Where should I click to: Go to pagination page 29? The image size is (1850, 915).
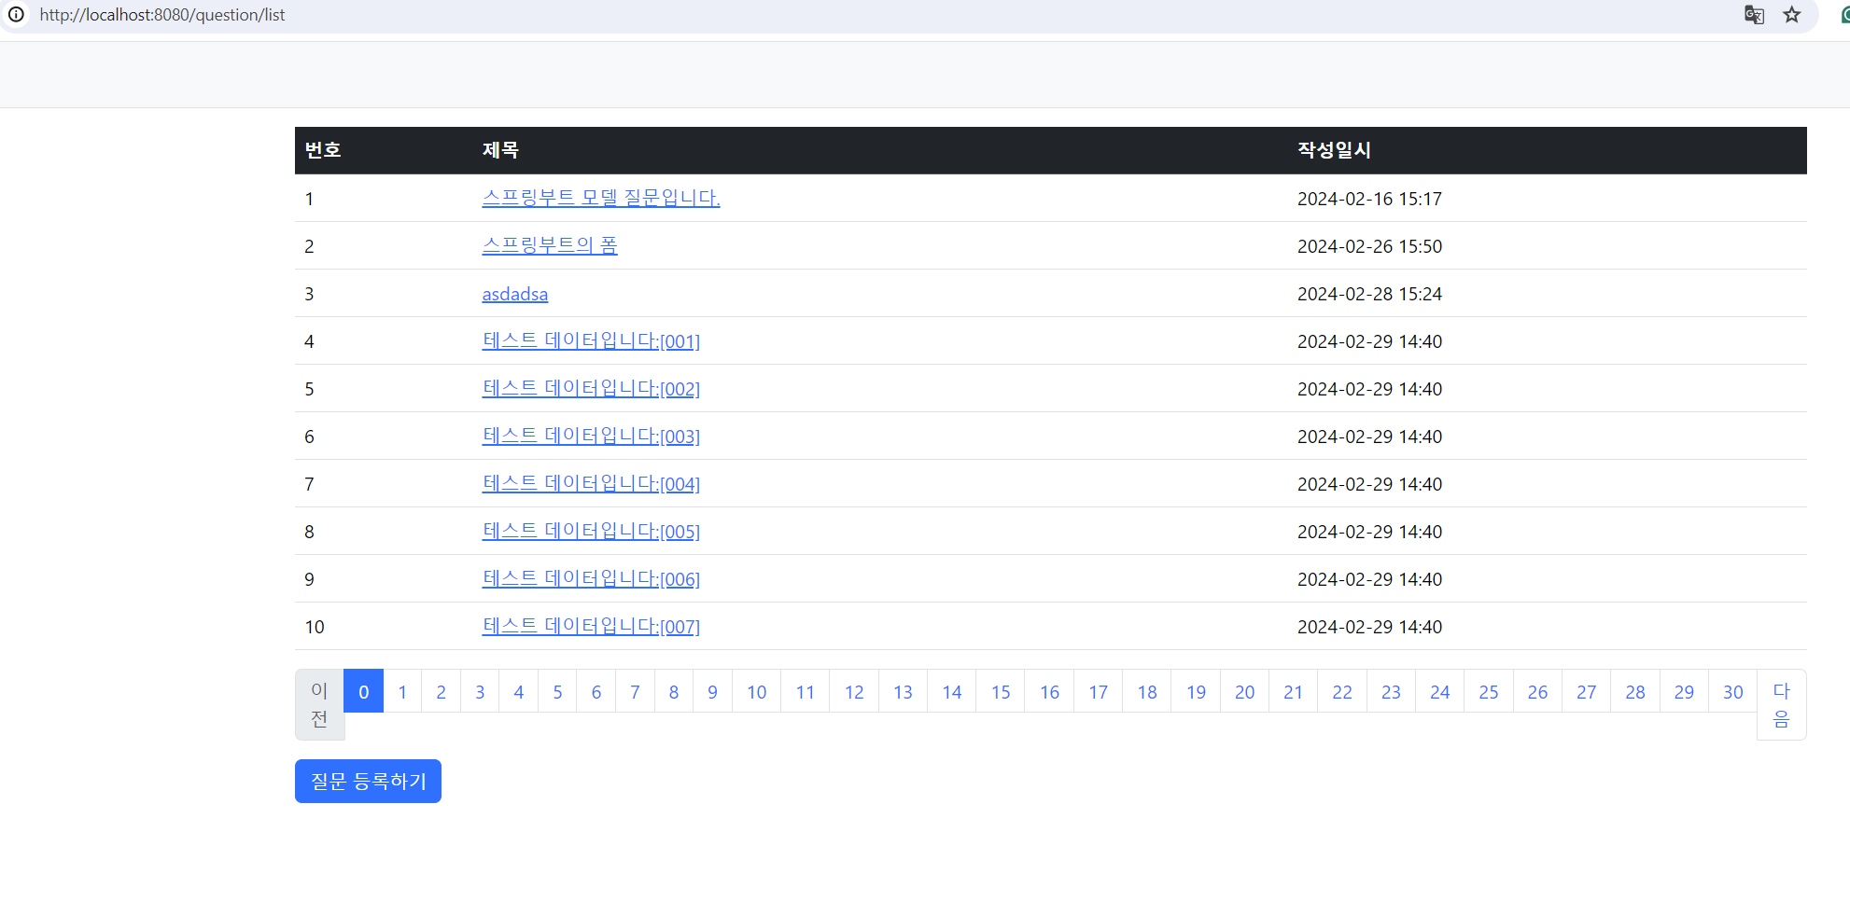tap(1684, 691)
